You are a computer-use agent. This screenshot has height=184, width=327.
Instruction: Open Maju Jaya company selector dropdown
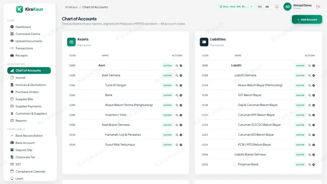click(x=236, y=7)
